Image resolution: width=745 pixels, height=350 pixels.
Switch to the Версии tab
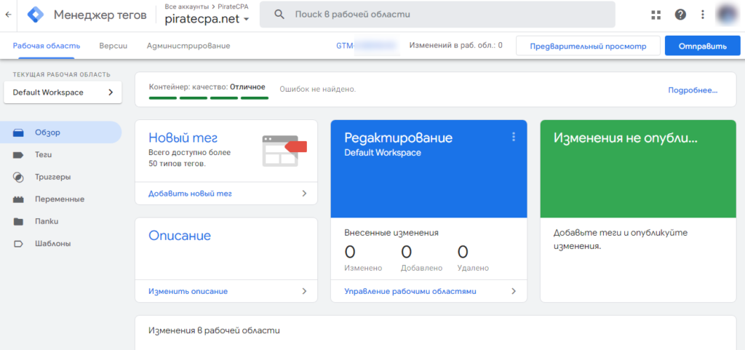[113, 46]
